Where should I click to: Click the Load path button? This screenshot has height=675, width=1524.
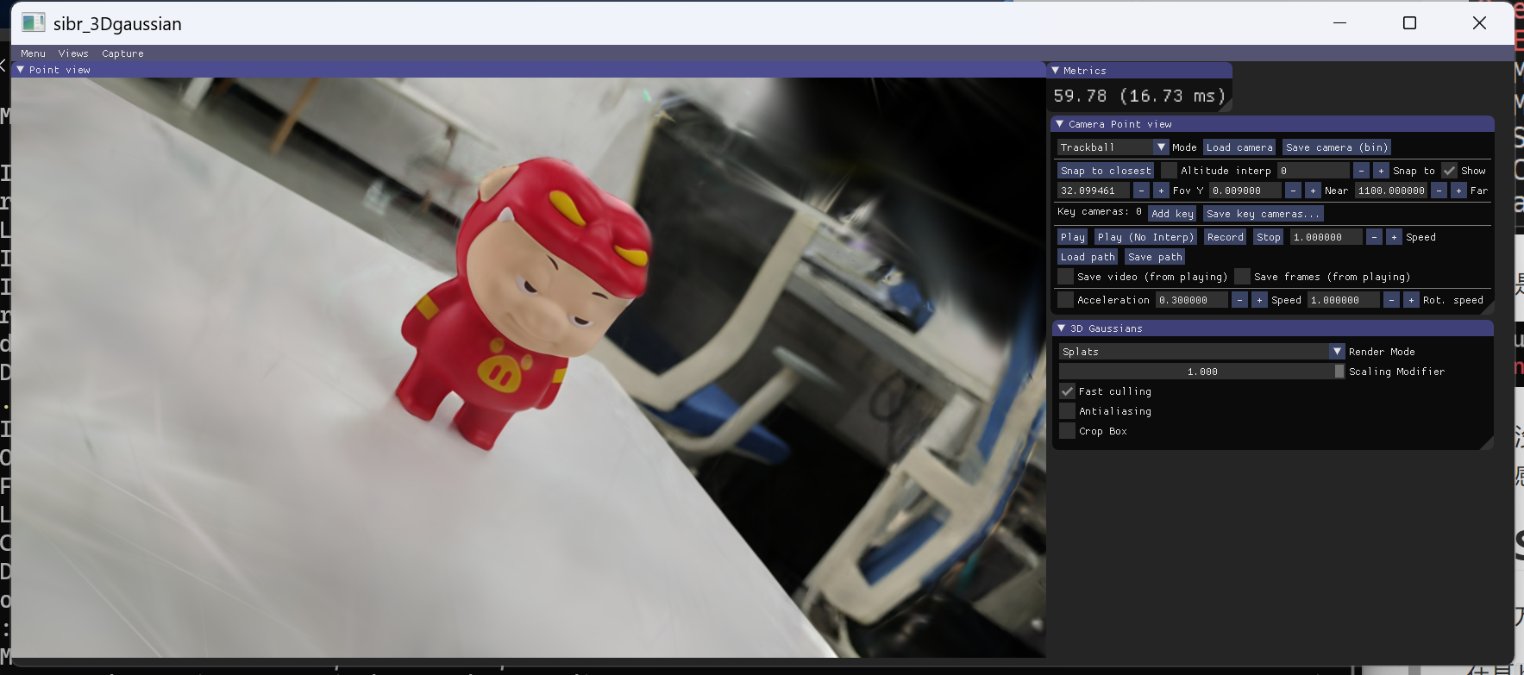[x=1088, y=257]
